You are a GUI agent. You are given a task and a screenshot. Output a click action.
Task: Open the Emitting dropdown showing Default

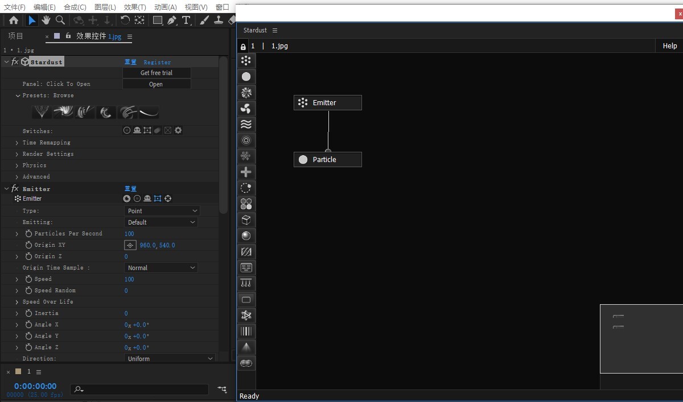[x=161, y=222]
